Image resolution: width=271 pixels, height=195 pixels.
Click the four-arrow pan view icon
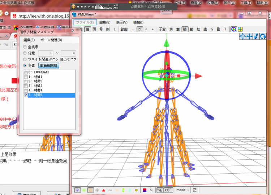249,36
